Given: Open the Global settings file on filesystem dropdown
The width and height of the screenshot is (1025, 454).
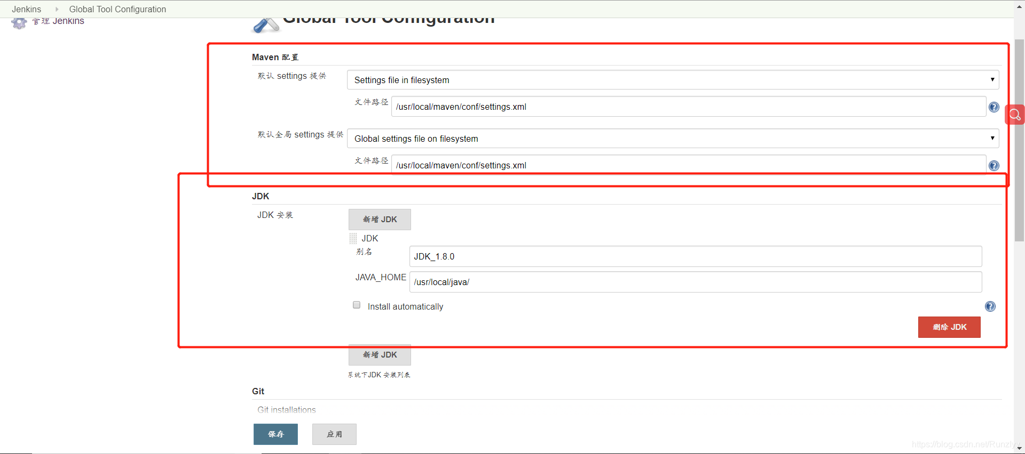Looking at the screenshot, I should pos(673,139).
